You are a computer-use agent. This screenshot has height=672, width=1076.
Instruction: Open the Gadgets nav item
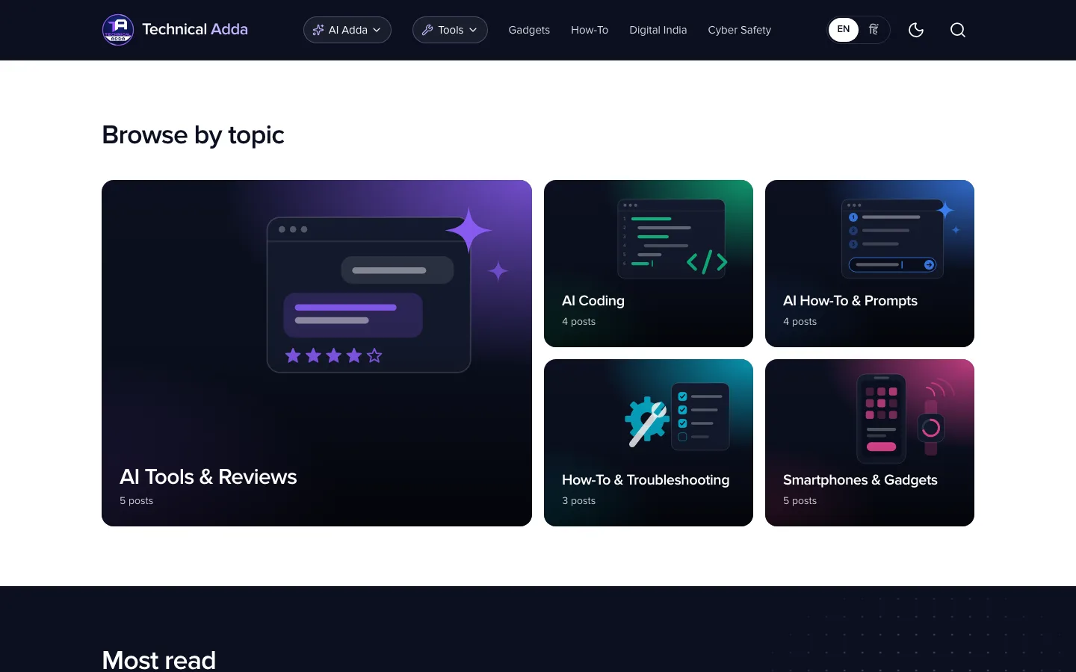pyautogui.click(x=529, y=30)
